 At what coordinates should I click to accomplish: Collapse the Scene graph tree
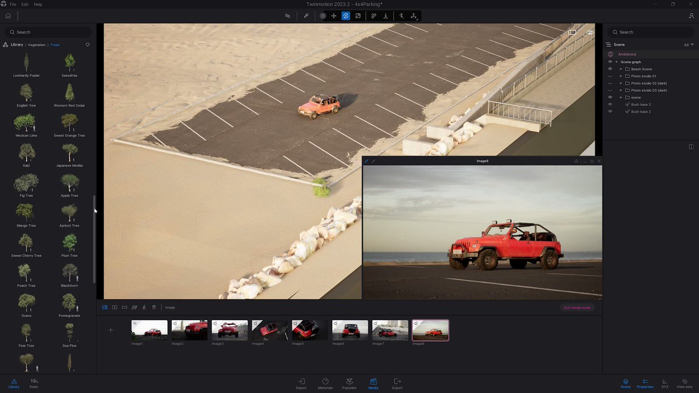[616, 62]
